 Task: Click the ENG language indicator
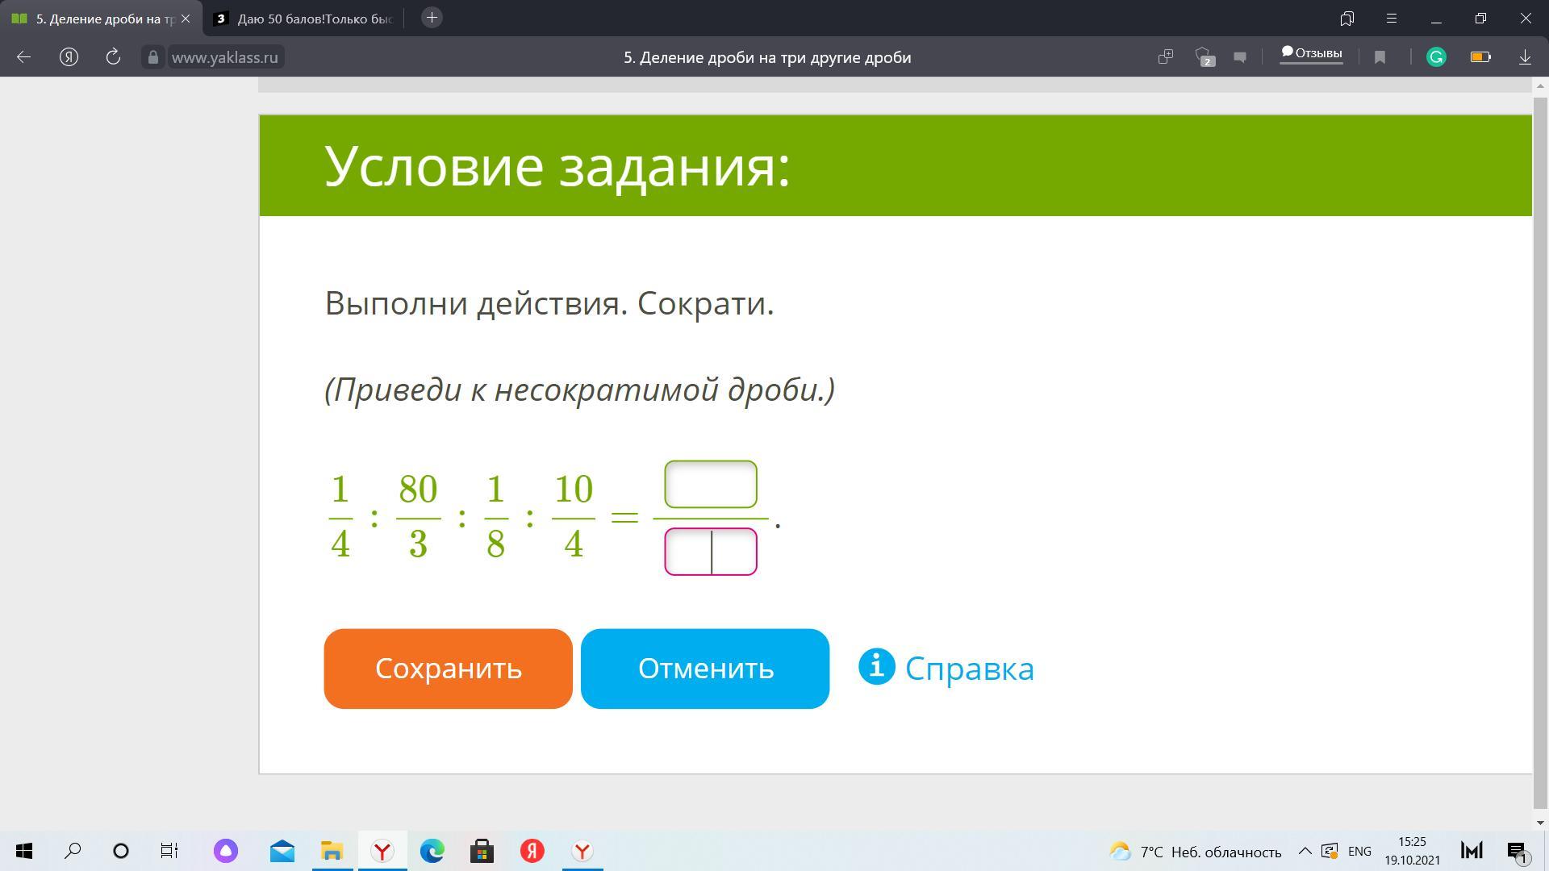(1359, 852)
